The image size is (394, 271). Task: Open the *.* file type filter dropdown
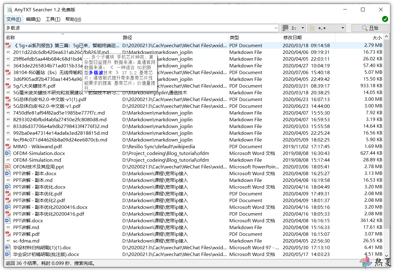click(x=343, y=28)
